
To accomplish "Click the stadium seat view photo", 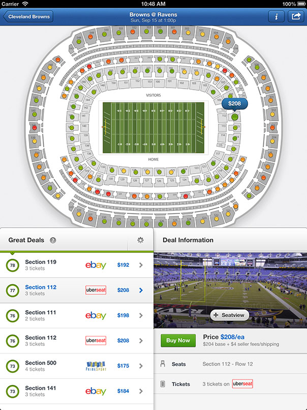I will click(230, 283).
